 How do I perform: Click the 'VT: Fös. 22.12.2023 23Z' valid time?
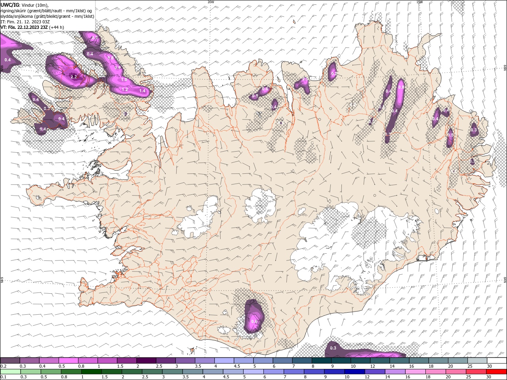click(x=24, y=27)
